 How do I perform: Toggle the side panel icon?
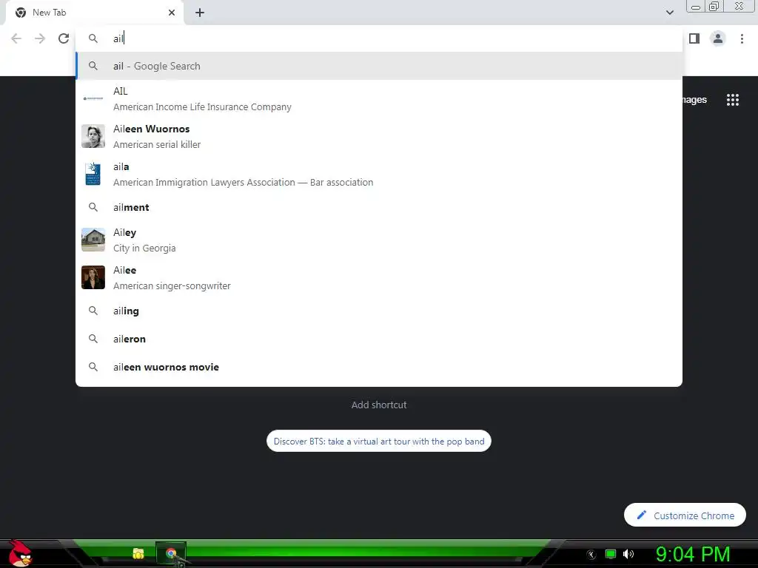tap(694, 38)
